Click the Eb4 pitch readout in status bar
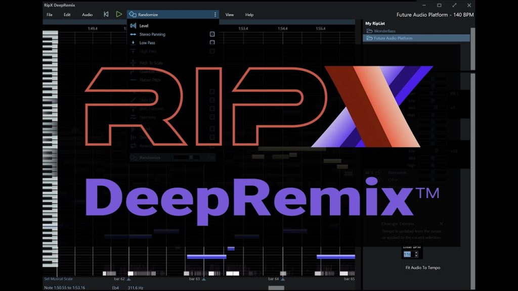Viewport: 518px width, 291px height. (x=115, y=287)
